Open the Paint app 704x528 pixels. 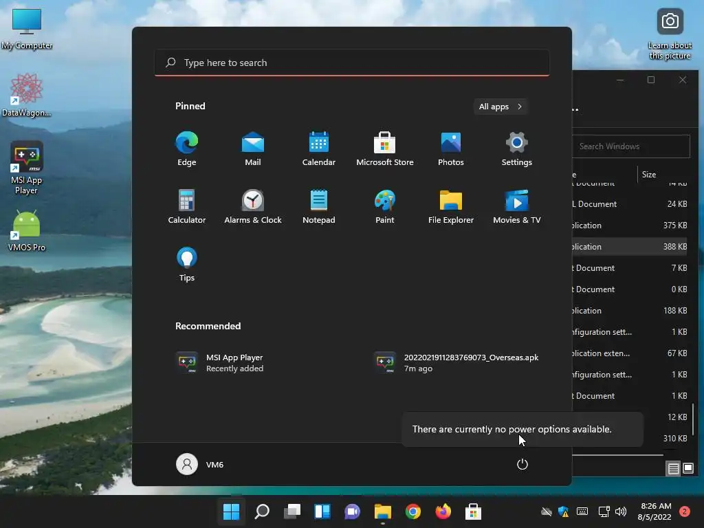click(x=385, y=206)
